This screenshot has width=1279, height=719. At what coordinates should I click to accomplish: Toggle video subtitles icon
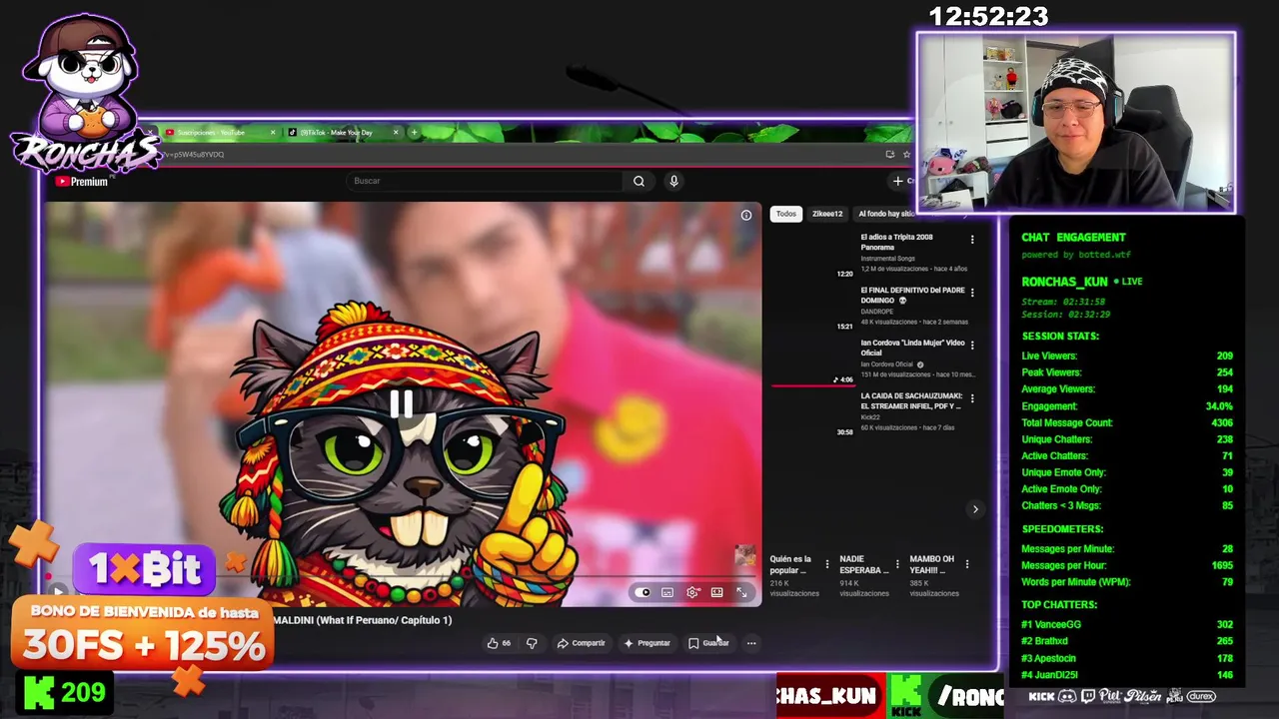666,592
